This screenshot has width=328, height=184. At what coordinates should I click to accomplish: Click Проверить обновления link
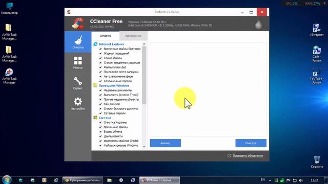(x=248, y=155)
